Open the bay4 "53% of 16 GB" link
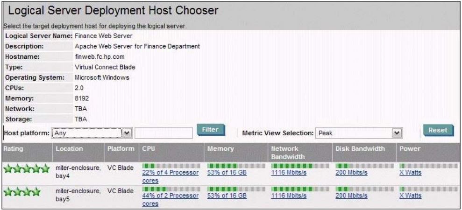Image resolution: width=462 pixels, height=210 pixels. pos(227,173)
